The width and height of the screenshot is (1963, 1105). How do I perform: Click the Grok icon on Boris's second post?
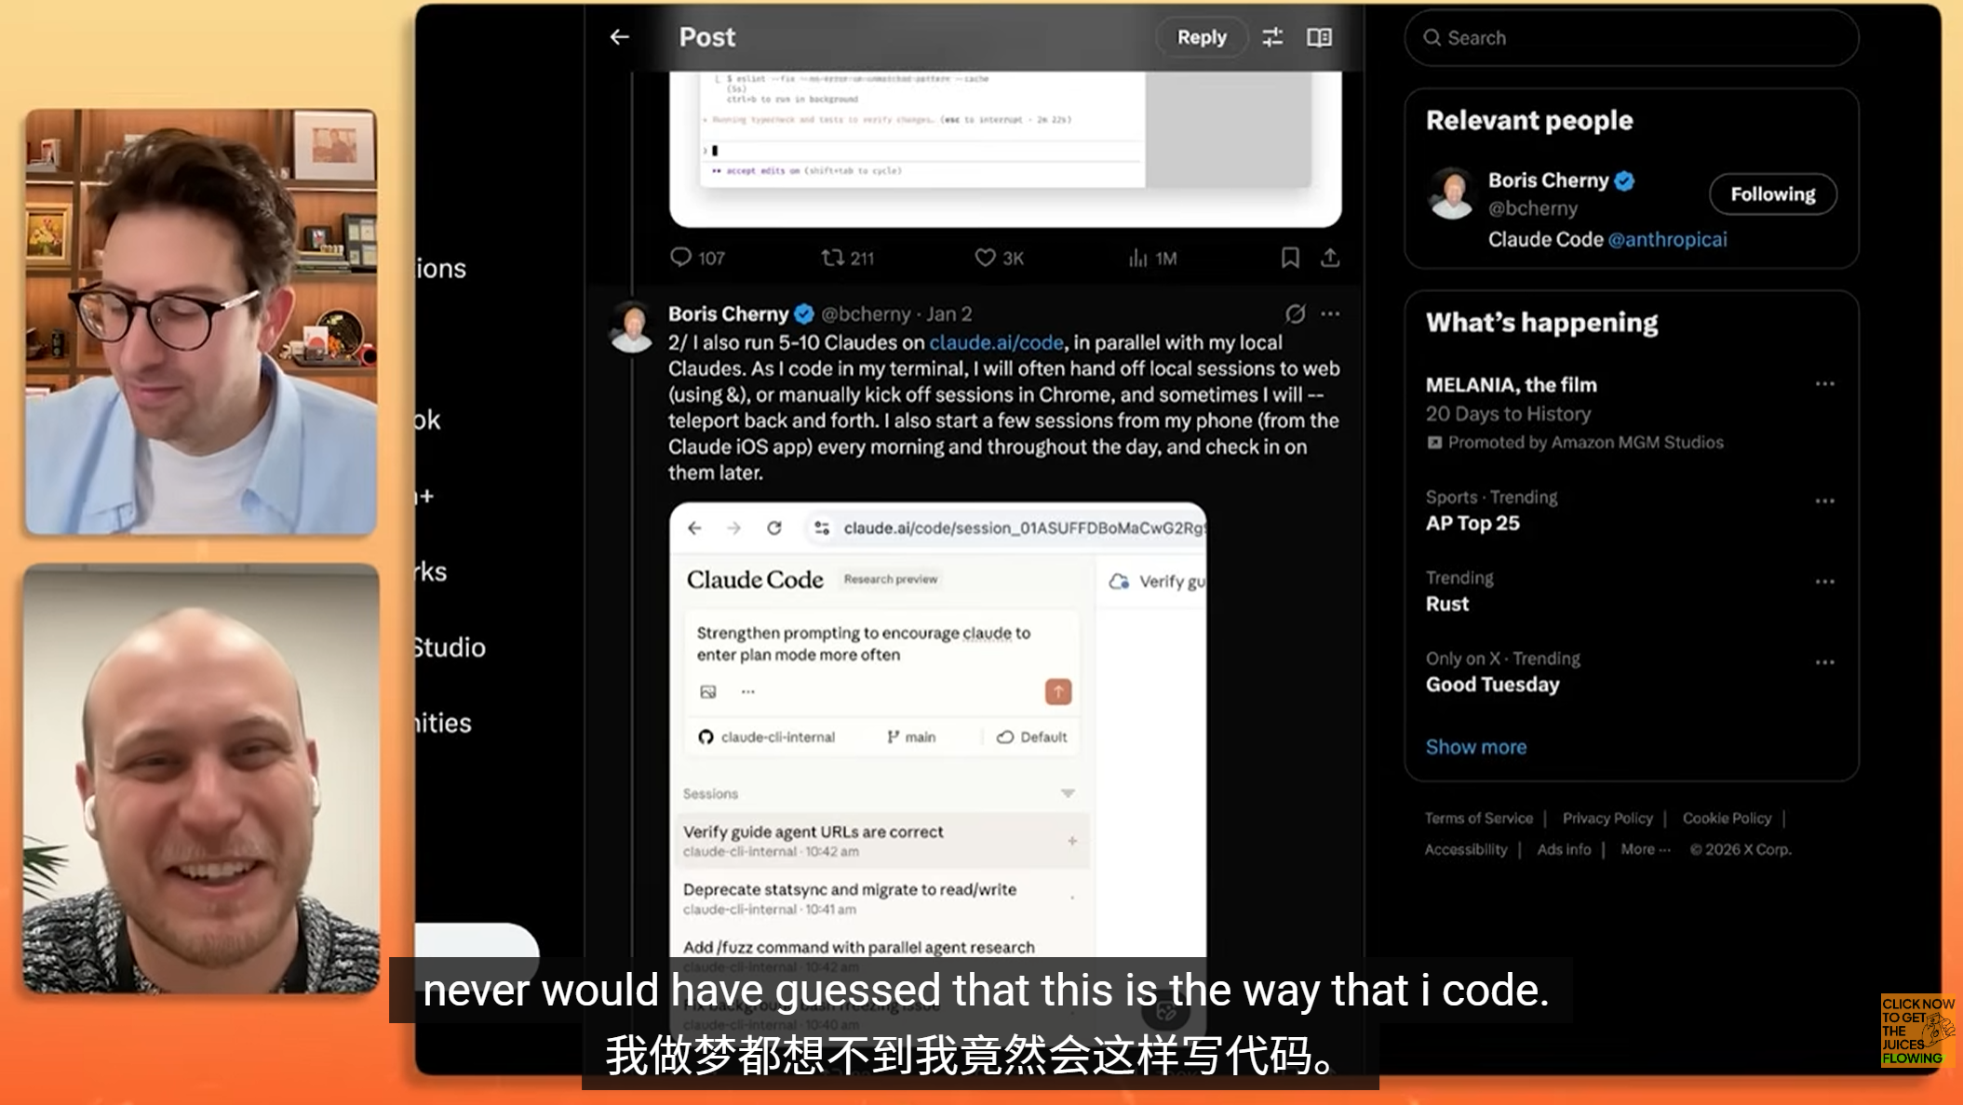click(1295, 314)
